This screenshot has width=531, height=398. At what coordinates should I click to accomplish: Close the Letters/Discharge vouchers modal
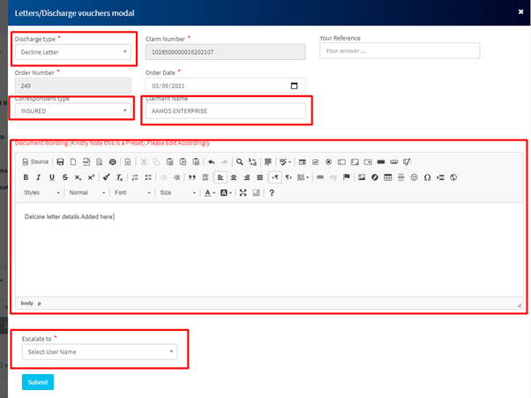pos(520,11)
